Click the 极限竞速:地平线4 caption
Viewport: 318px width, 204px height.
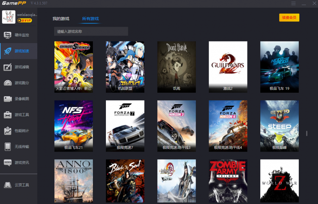click(228, 148)
